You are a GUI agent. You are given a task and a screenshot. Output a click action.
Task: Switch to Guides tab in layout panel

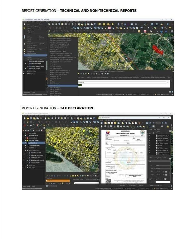click(165, 157)
